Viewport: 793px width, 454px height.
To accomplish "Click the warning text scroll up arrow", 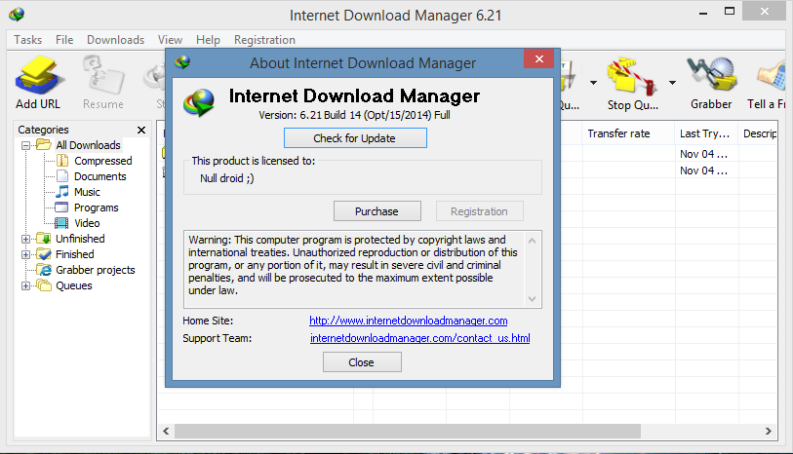I will (x=532, y=241).
